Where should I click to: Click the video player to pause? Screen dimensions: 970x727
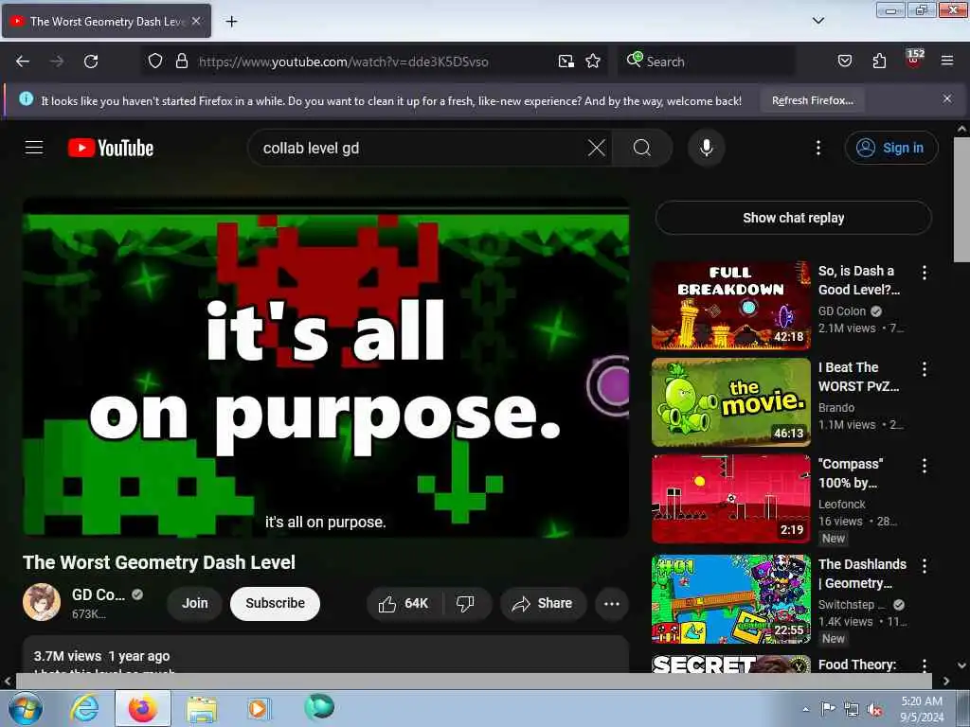coord(326,367)
